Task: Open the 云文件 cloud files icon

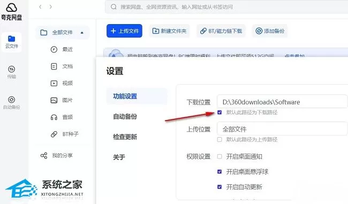Action: pyautogui.click(x=12, y=39)
